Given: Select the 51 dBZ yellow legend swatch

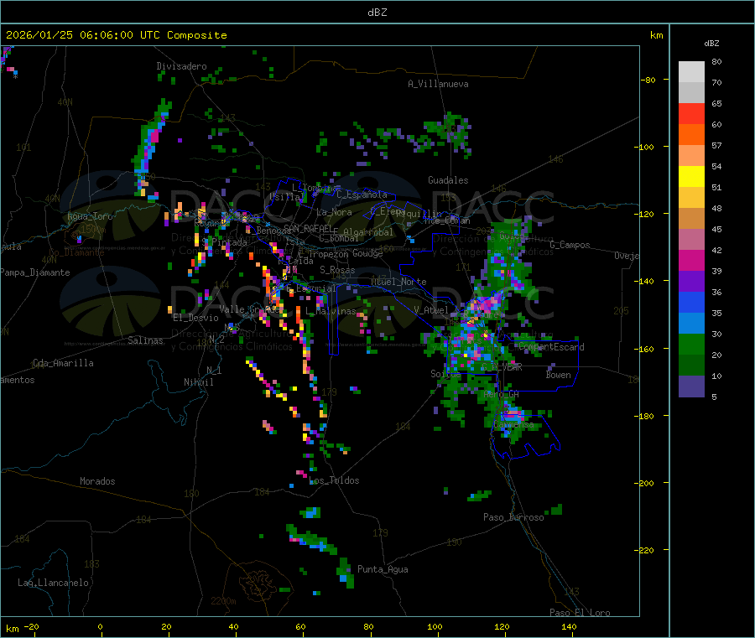Looking at the screenshot, I should coord(691,177).
